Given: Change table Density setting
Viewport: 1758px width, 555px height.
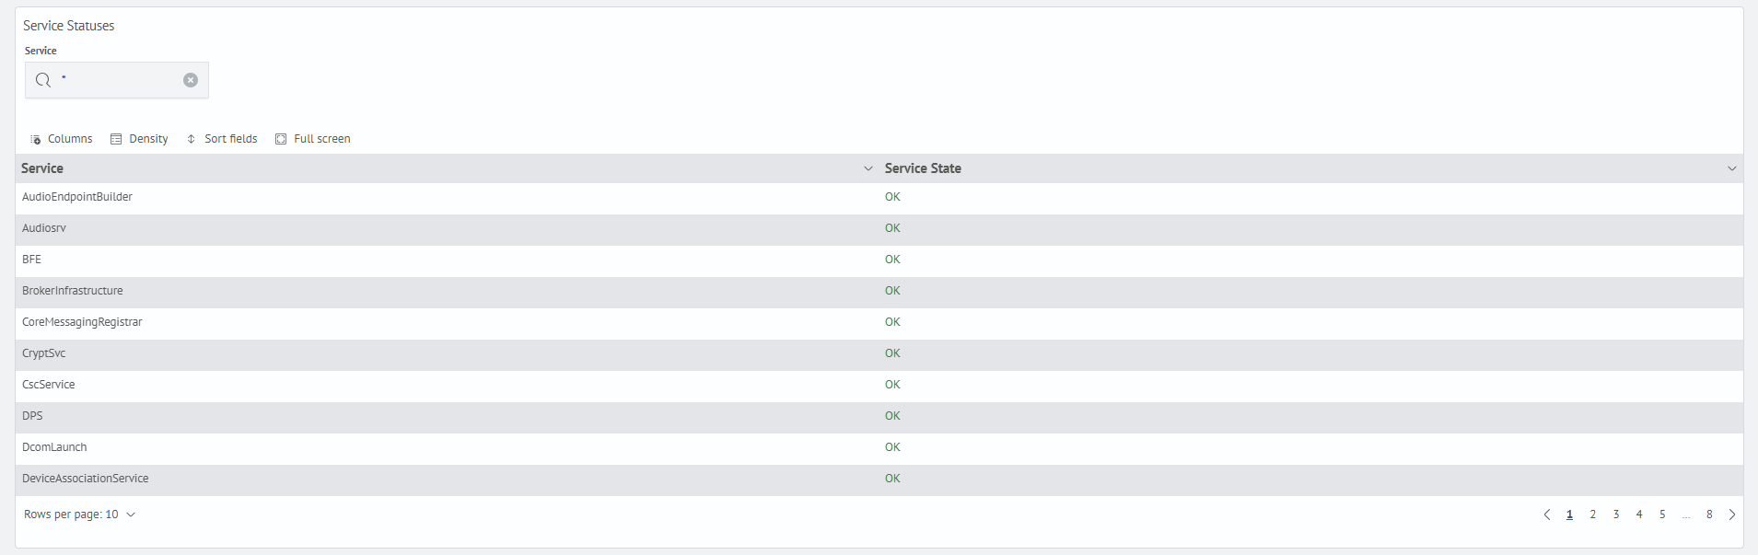Looking at the screenshot, I should coord(139,139).
